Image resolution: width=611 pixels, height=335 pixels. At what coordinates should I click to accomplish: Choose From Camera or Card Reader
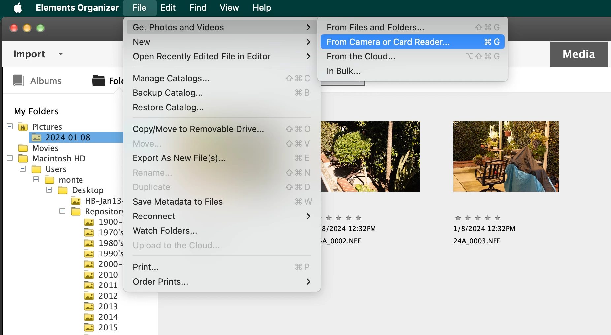pos(413,42)
